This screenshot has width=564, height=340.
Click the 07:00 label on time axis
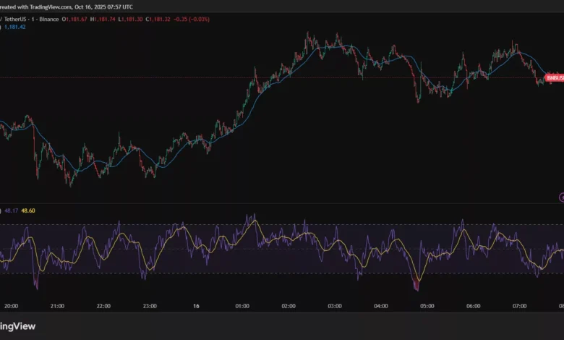[520, 306]
